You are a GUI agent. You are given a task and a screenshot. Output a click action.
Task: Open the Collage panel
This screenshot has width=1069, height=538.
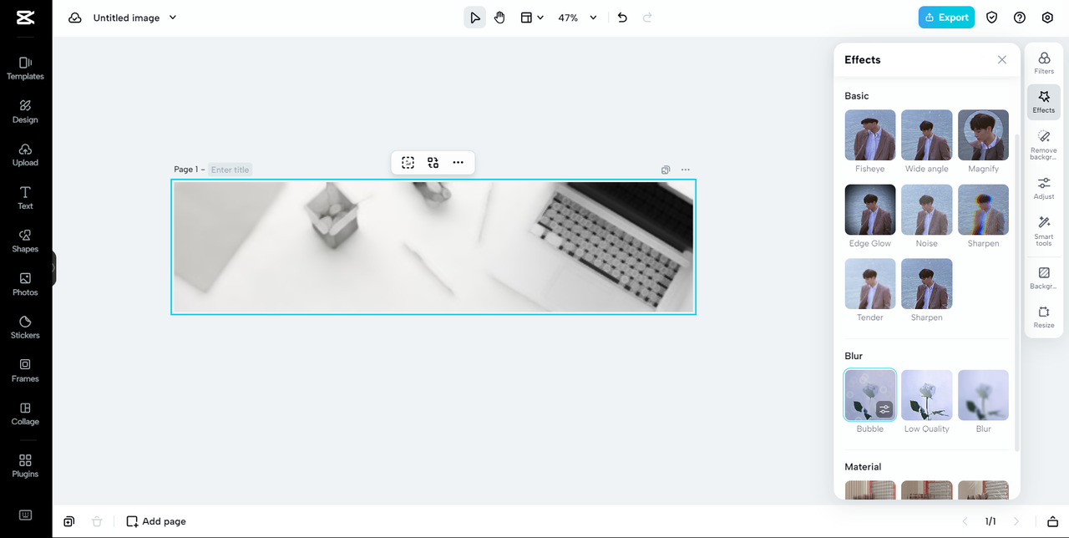[25, 414]
